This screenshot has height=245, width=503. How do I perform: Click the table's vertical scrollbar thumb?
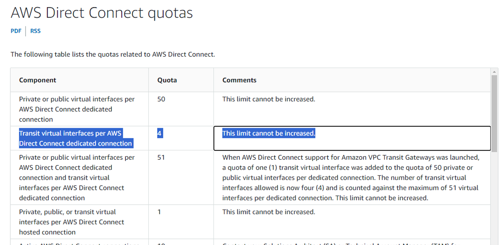coord(494,113)
